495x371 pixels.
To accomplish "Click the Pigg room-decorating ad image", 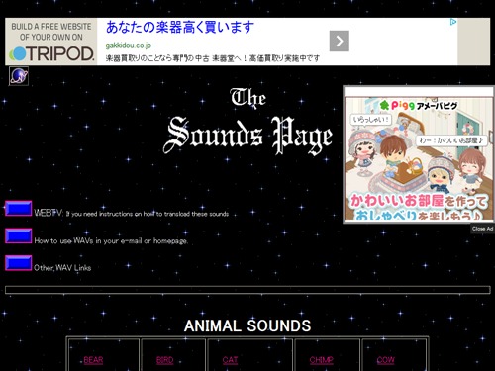I will click(x=419, y=158).
